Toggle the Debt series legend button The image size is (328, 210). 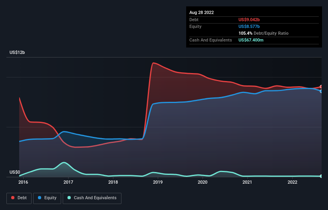(19, 198)
